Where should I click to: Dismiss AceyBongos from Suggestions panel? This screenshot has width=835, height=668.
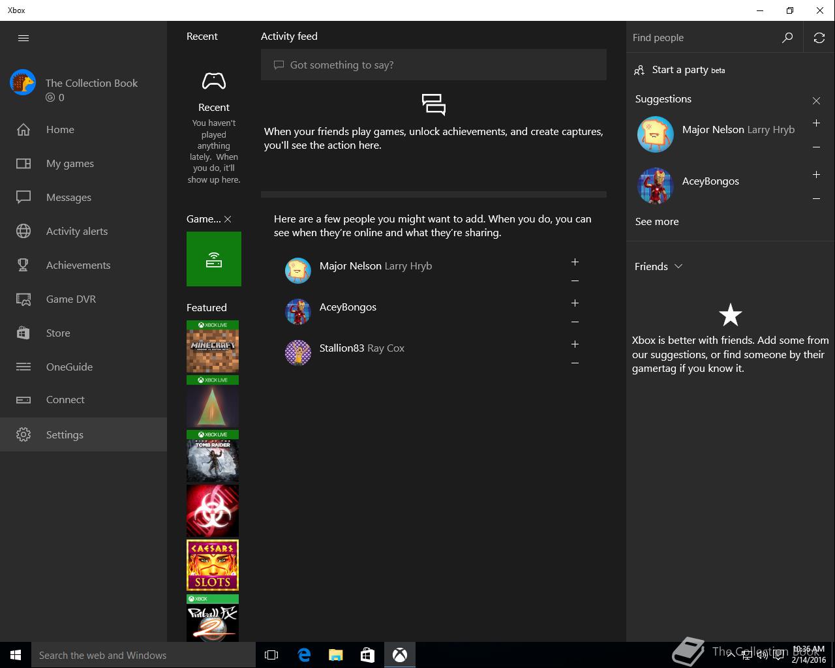[816, 199]
